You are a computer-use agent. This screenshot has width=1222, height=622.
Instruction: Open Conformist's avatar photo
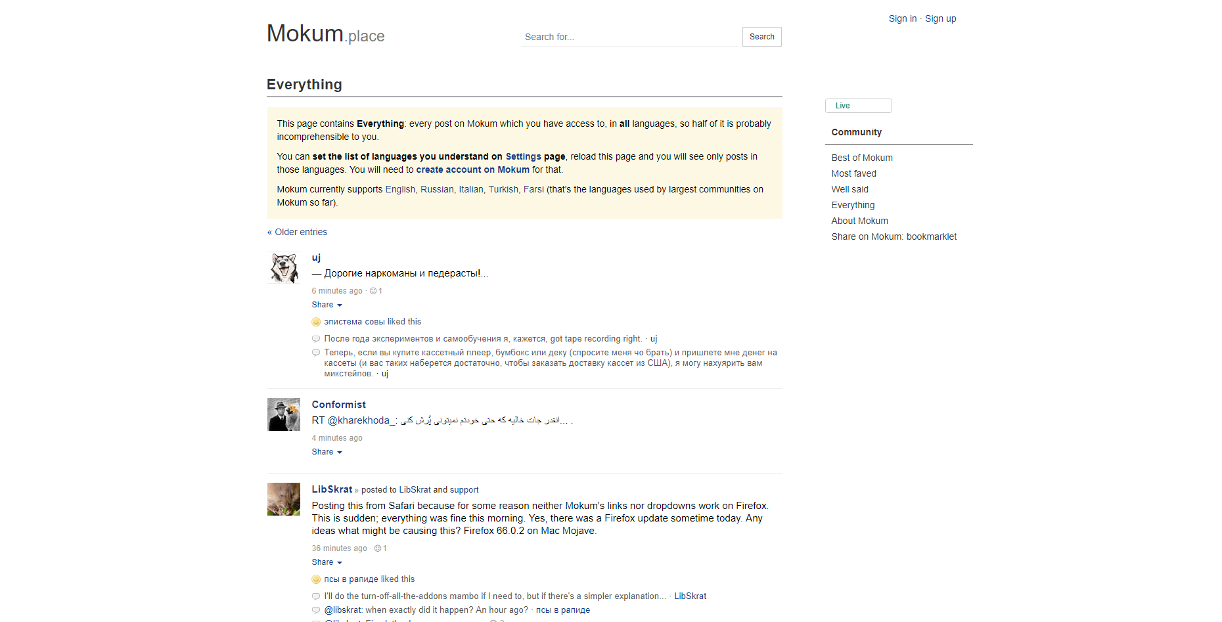click(284, 414)
